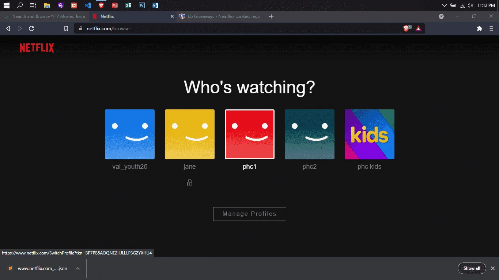Open Manage Profiles
499x280 pixels.
click(250, 214)
